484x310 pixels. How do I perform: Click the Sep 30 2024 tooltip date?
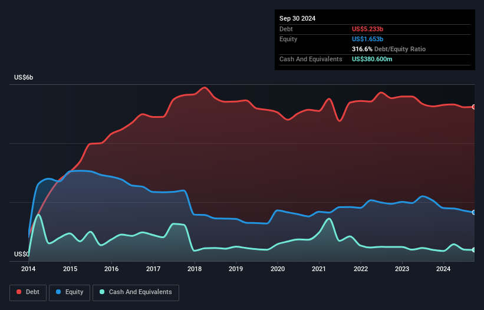pos(297,18)
